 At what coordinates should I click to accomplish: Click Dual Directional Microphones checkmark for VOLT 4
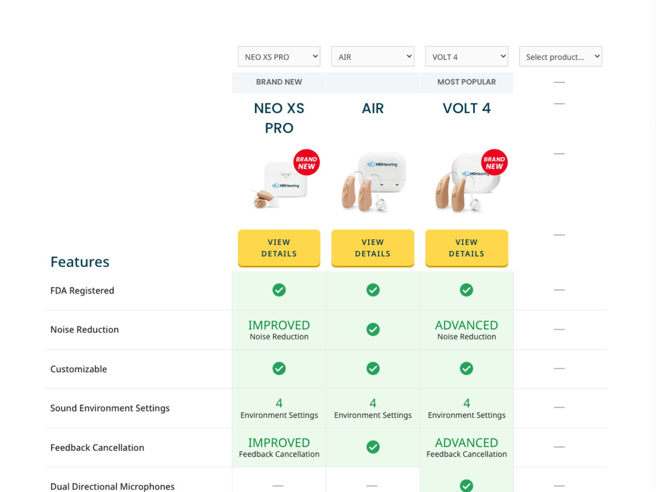tap(467, 486)
